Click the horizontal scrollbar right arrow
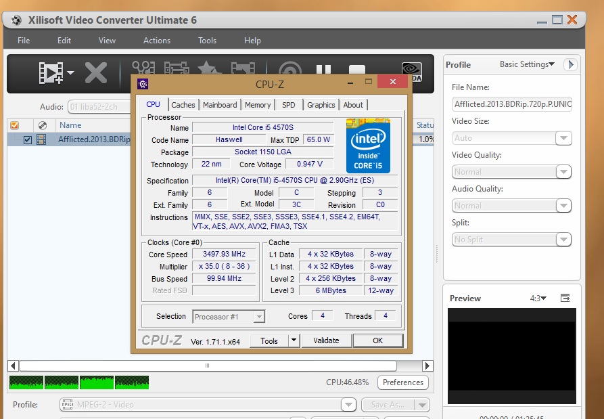The height and width of the screenshot is (419, 604). [x=427, y=366]
